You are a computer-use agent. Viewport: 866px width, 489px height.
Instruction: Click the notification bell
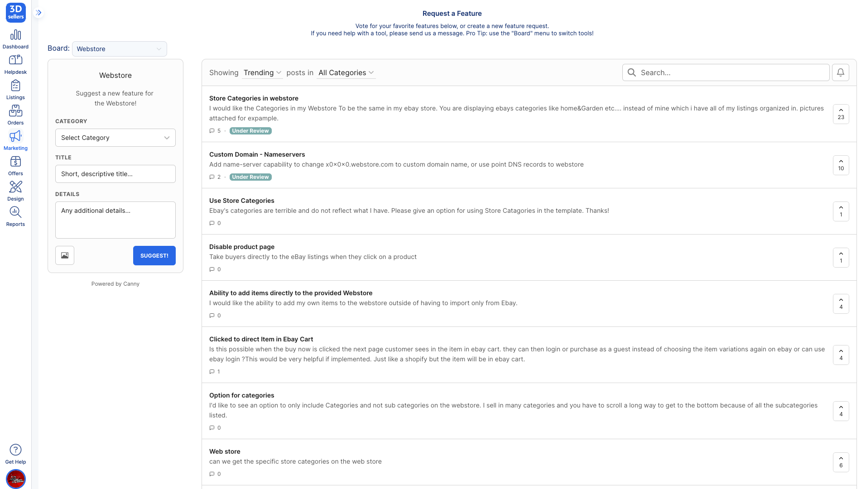841,72
